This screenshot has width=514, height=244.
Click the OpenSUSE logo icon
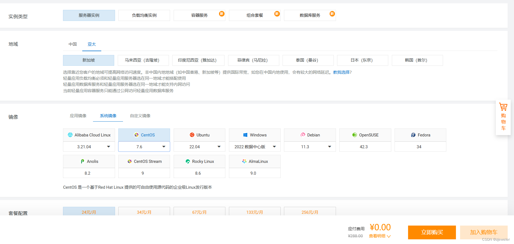(x=355, y=135)
